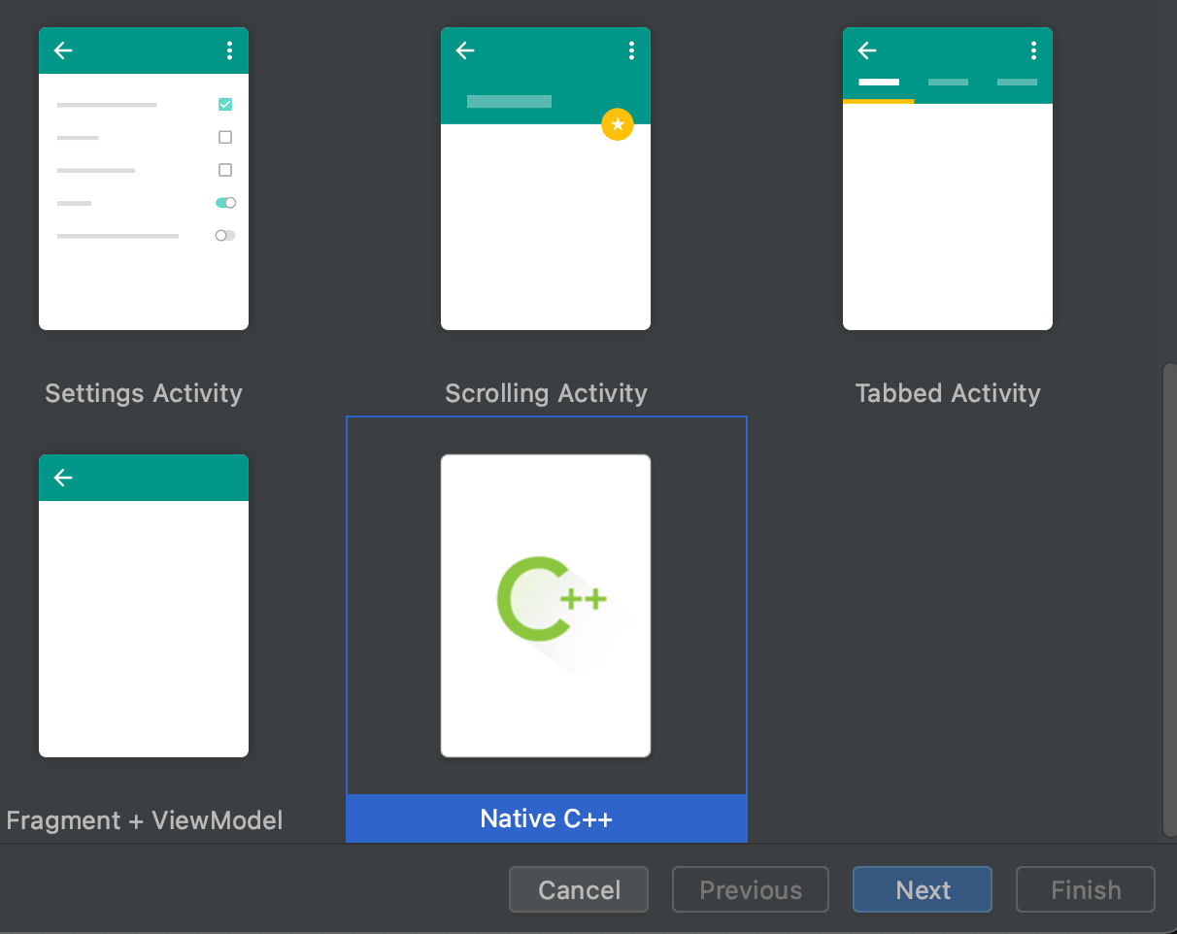Click the Fragment + ViewModel label

[145, 820]
